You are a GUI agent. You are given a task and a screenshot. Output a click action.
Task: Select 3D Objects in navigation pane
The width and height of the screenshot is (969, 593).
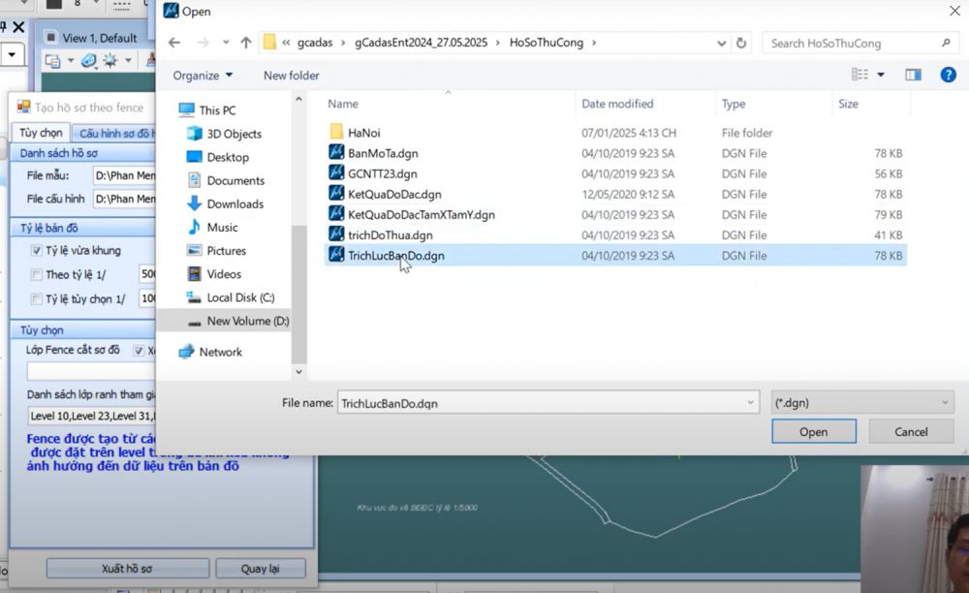point(234,134)
